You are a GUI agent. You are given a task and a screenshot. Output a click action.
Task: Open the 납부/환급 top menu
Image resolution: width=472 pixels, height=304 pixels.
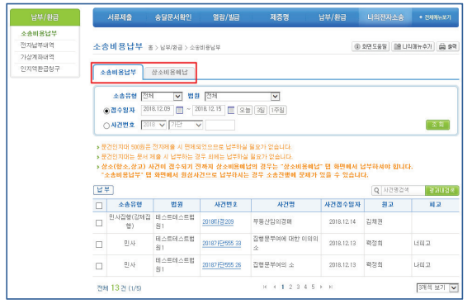(x=333, y=17)
